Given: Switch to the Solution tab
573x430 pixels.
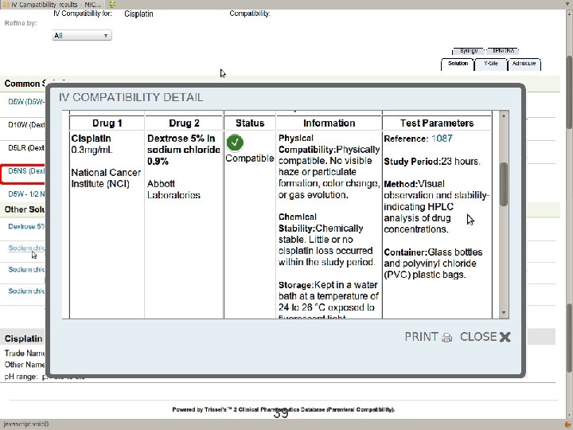Looking at the screenshot, I should (458, 64).
